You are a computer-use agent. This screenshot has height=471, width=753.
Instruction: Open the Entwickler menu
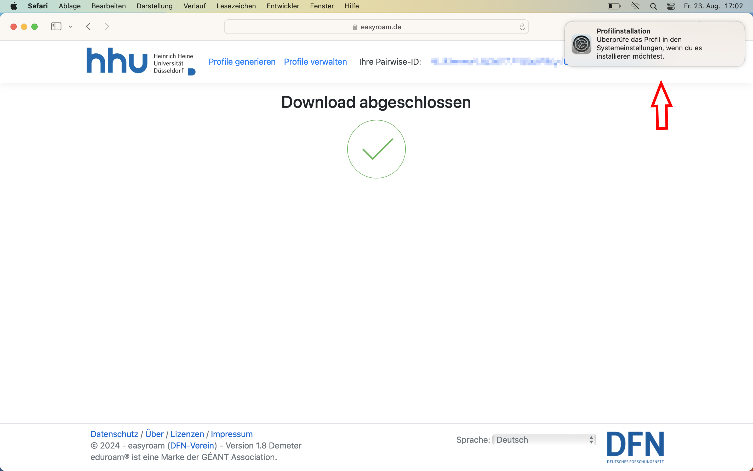click(283, 6)
